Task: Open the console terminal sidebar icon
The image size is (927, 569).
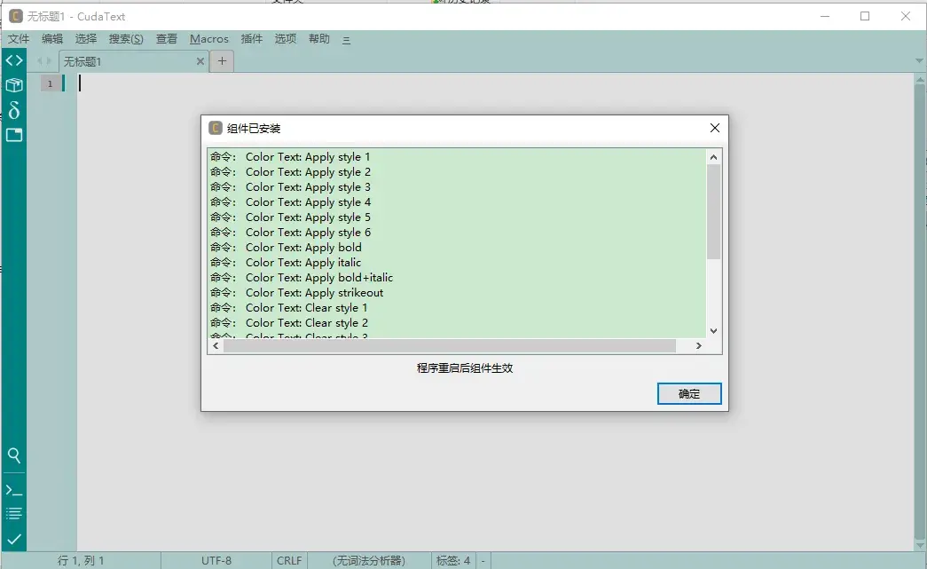Action: pos(12,488)
